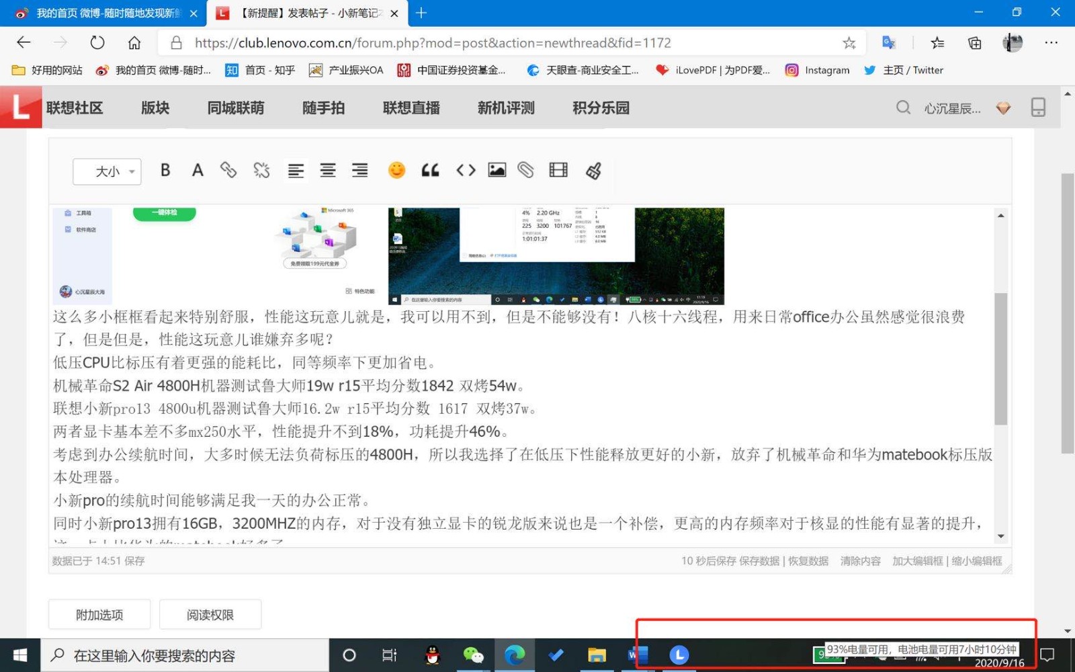Refresh the current page
Image resolution: width=1075 pixels, height=672 pixels.
(97, 43)
